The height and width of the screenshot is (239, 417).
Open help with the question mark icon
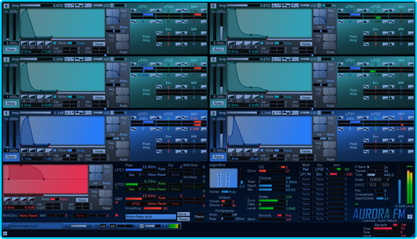(x=410, y=217)
